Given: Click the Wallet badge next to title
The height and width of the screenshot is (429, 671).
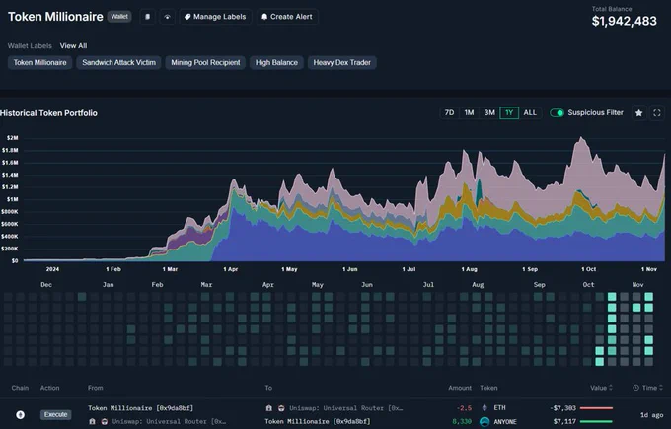Looking at the screenshot, I should pyautogui.click(x=119, y=17).
